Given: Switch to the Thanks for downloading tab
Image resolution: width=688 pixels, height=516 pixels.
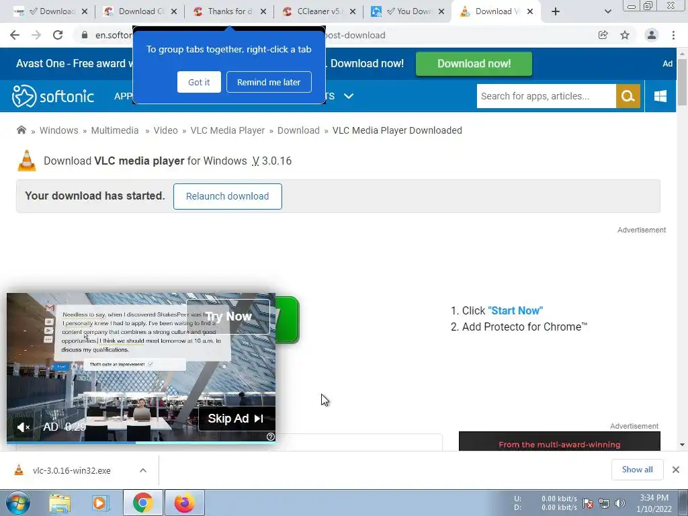Looking at the screenshot, I should (230, 11).
